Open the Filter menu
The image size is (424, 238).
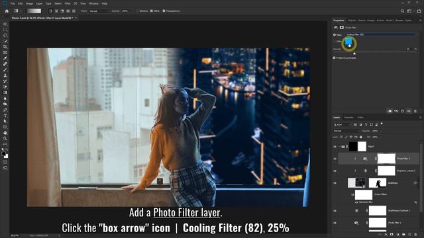[68, 3]
